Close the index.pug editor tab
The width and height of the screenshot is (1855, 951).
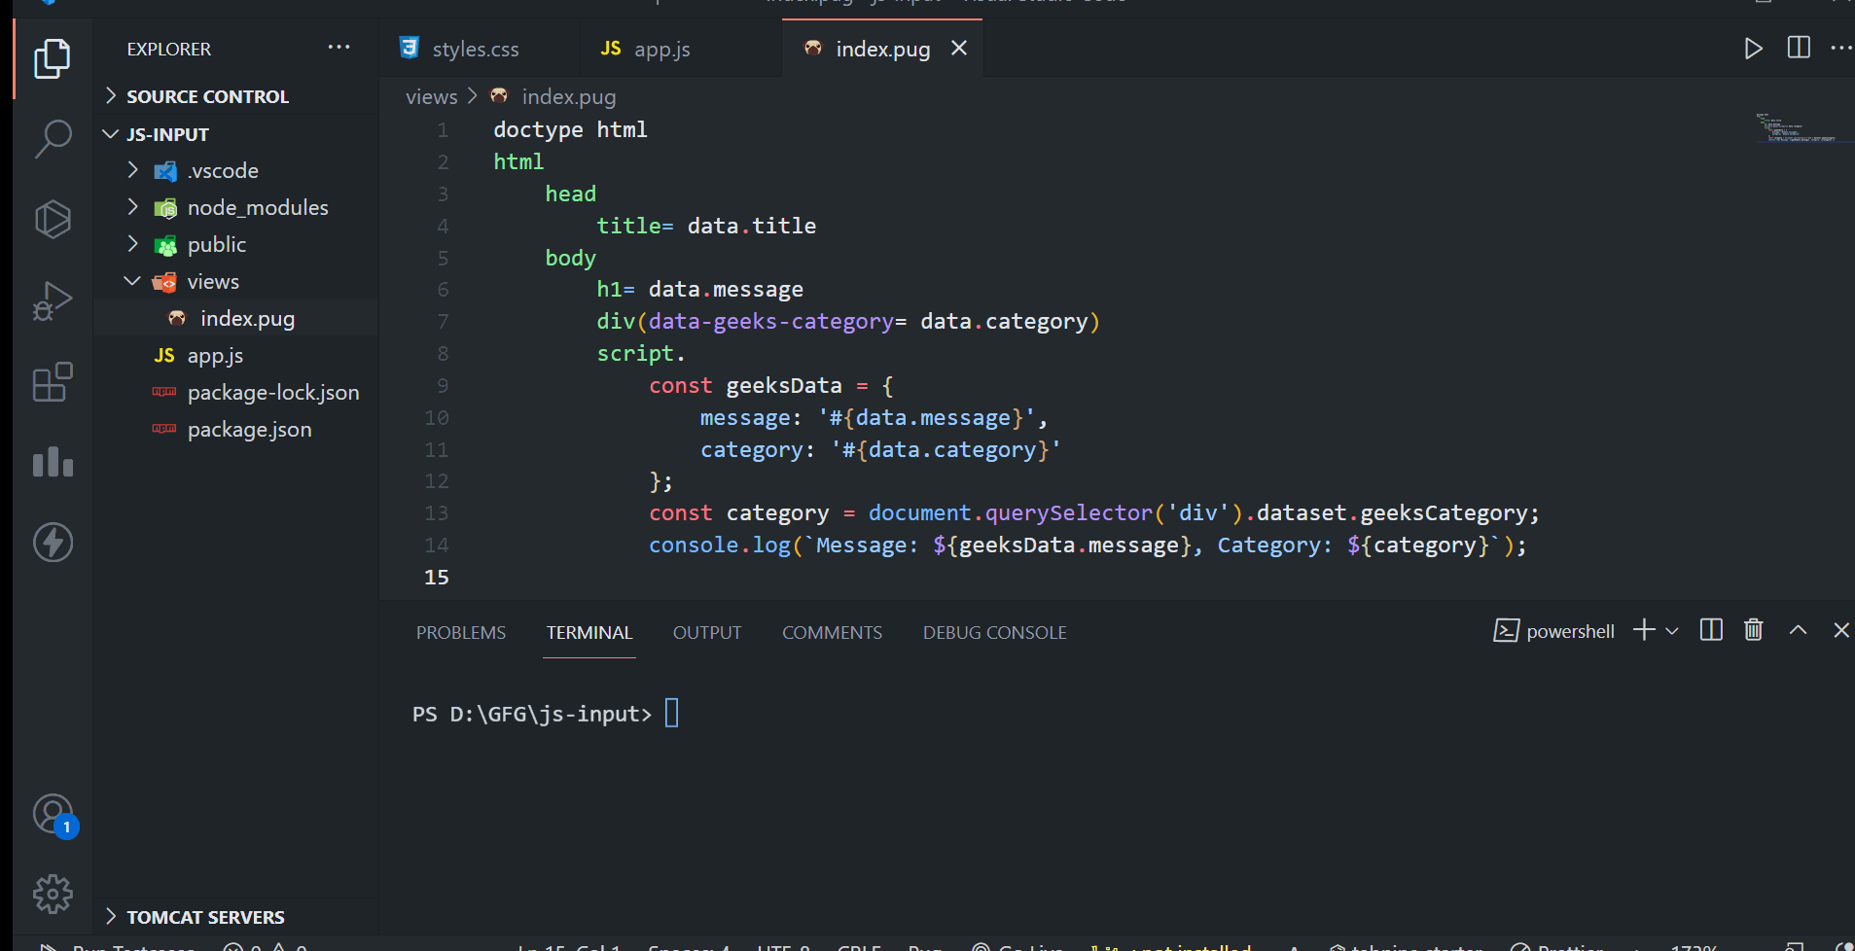[x=959, y=48]
